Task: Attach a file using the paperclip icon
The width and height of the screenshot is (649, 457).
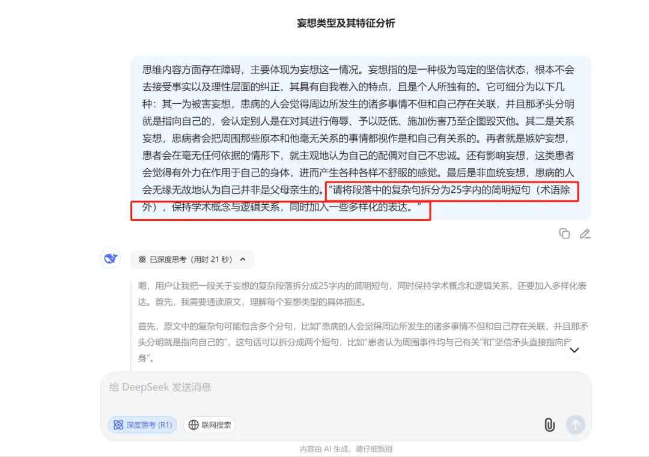Action: [x=549, y=425]
